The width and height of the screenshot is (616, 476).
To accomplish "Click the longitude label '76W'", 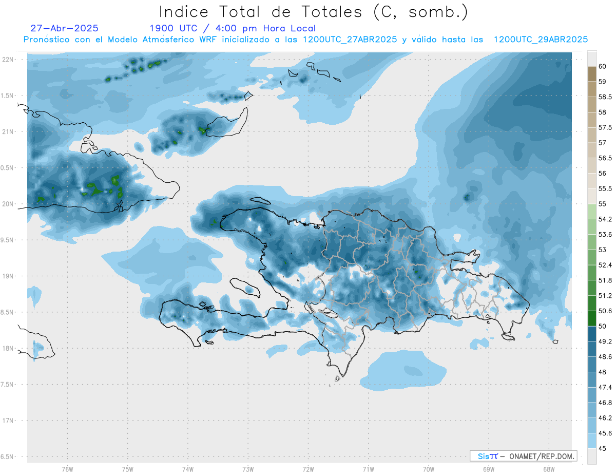I will coord(67,469).
